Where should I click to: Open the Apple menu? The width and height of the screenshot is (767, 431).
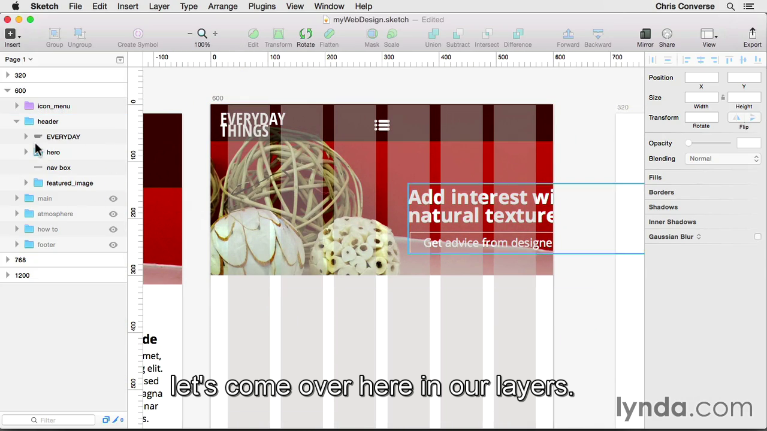(x=16, y=6)
